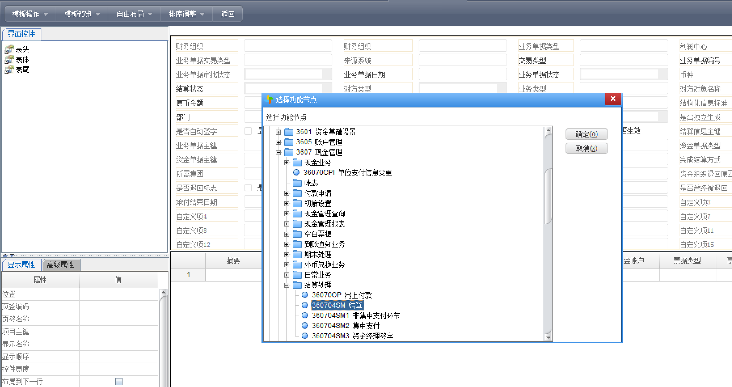Select the 界面控件 tab
Image resolution: width=732 pixels, height=387 pixels.
coord(21,34)
